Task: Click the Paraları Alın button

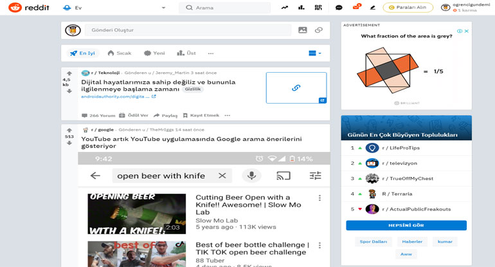Action: pyautogui.click(x=408, y=7)
